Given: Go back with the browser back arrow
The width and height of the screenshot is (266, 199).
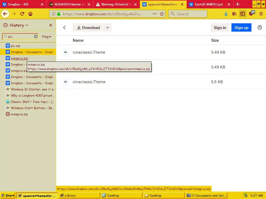Looking at the screenshot, I should coord(5,14).
